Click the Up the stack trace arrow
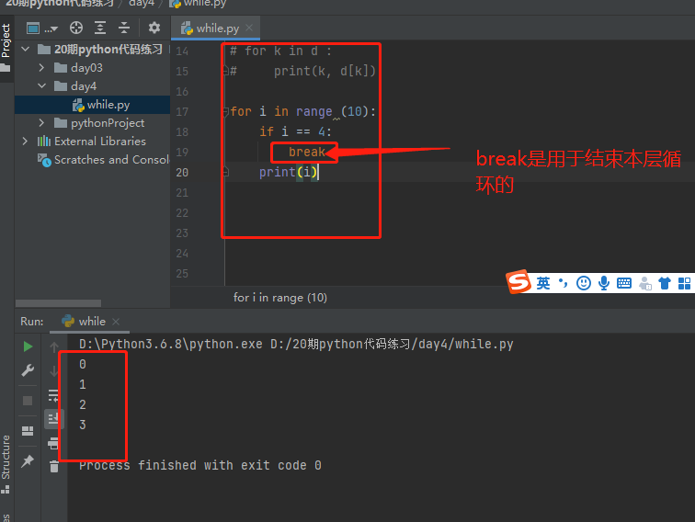This screenshot has height=522, width=695. pos(54,347)
